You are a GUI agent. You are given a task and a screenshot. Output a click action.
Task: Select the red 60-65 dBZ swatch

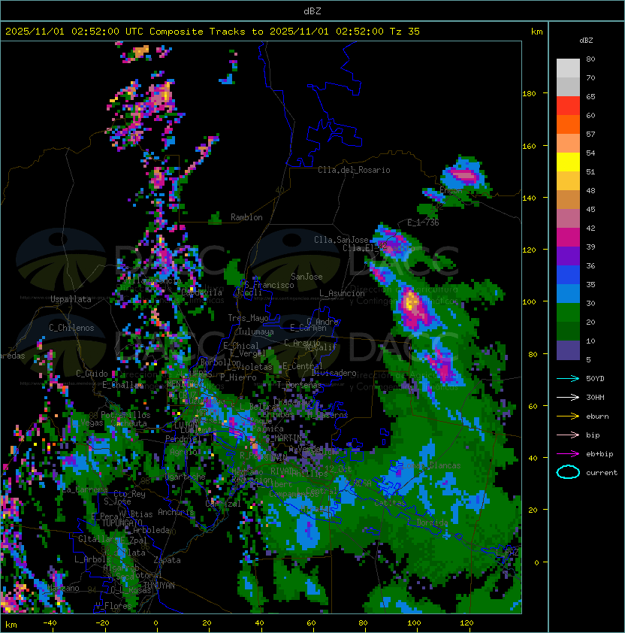568,105
